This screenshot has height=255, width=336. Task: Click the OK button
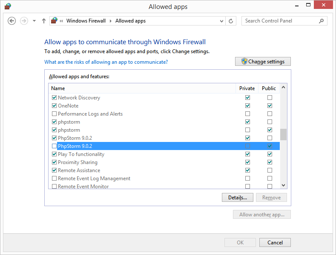[x=240, y=242]
